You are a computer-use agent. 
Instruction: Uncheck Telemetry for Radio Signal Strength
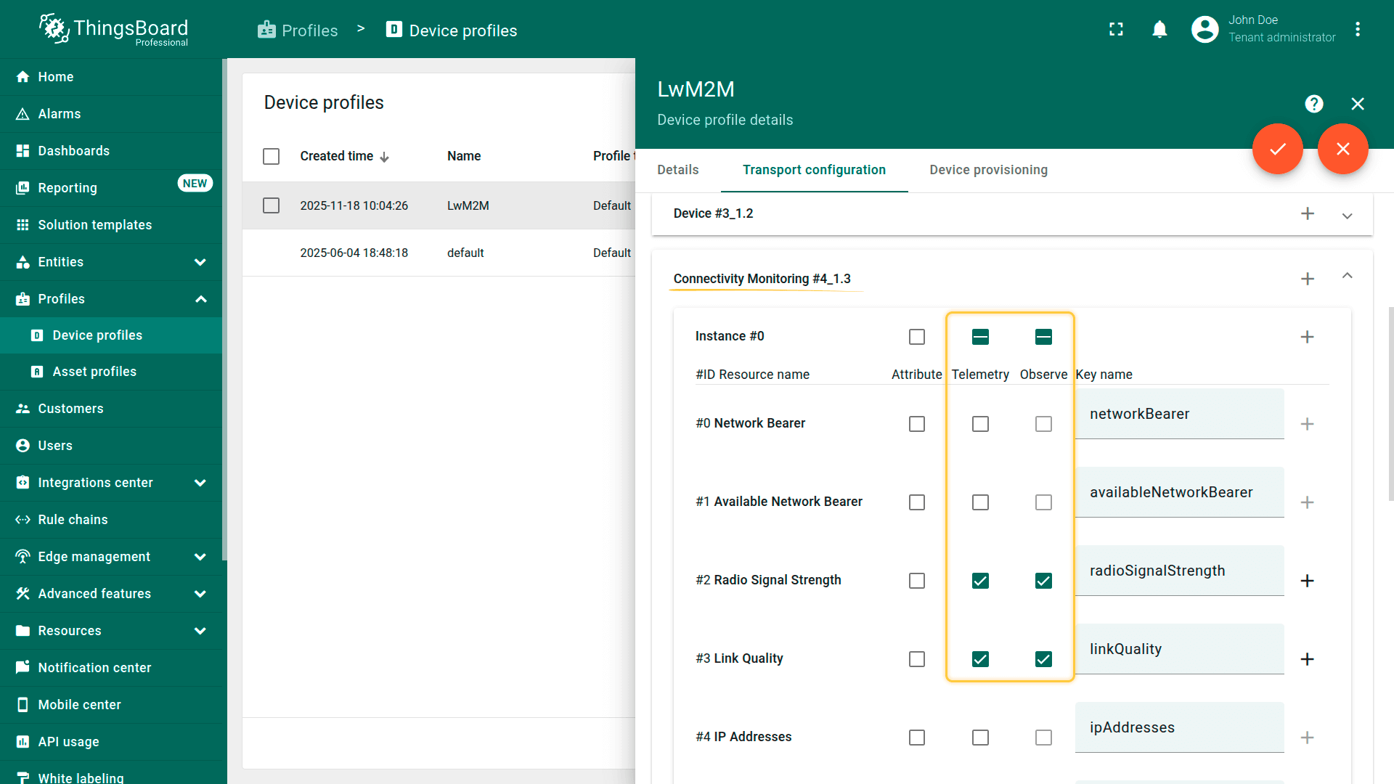[980, 581]
